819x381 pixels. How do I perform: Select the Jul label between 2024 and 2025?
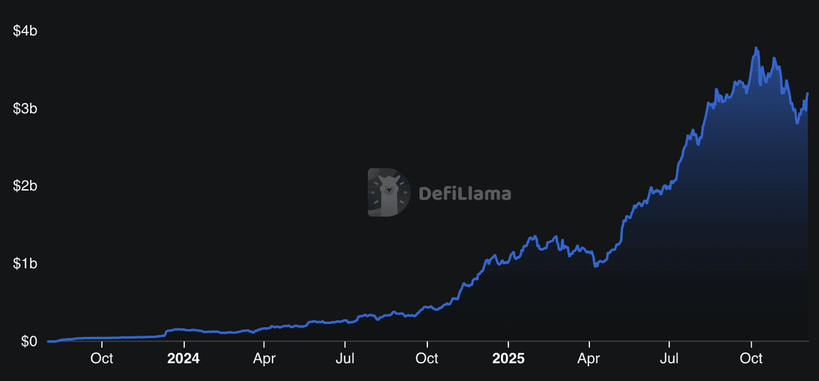coord(346,359)
